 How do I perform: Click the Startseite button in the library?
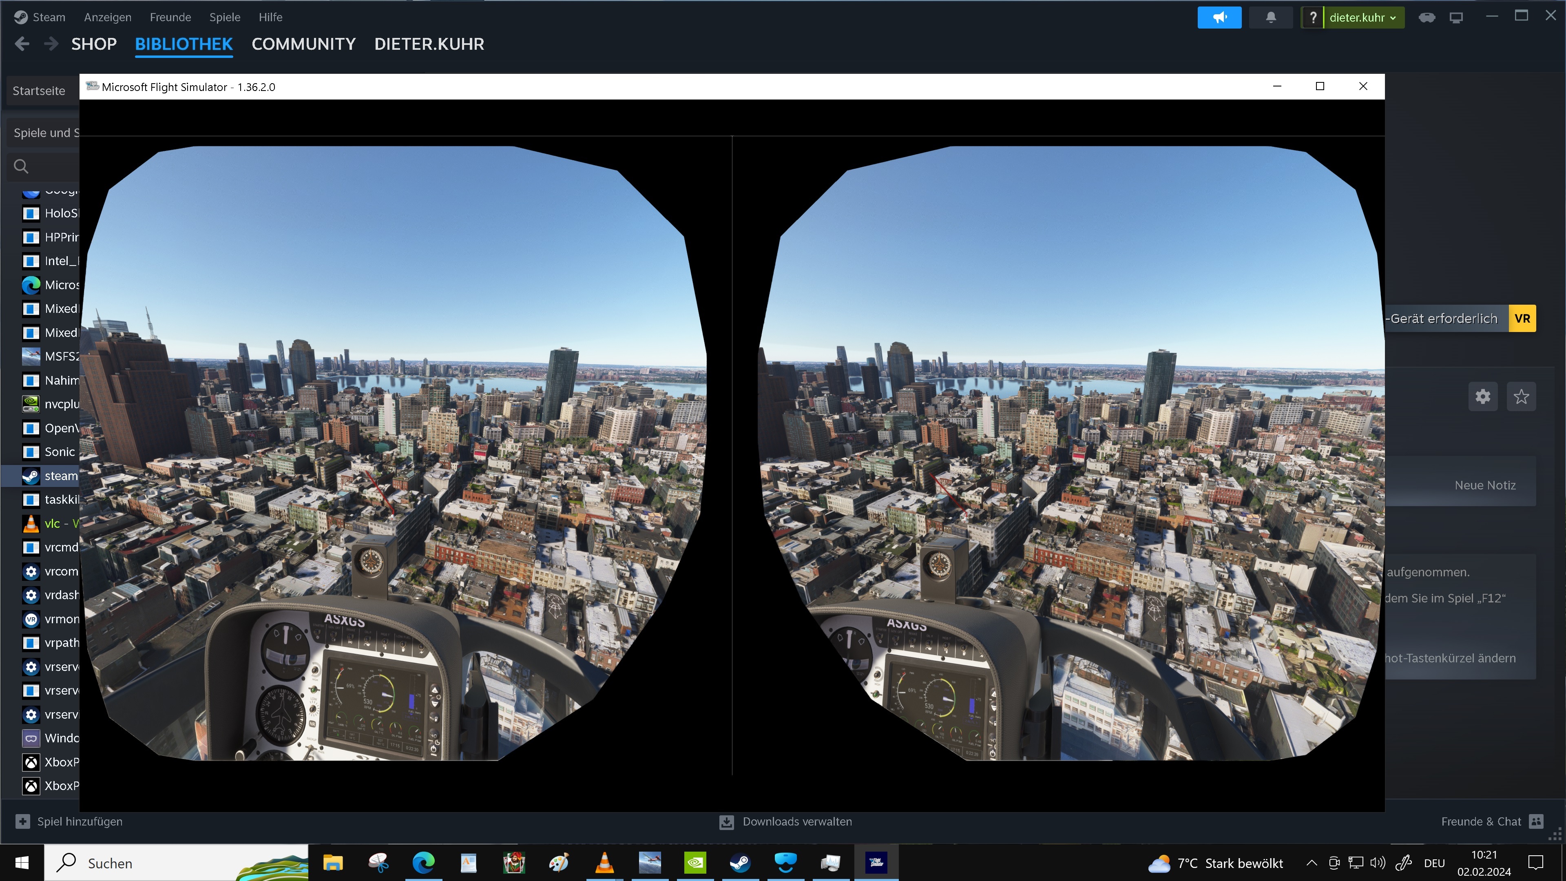click(42, 91)
